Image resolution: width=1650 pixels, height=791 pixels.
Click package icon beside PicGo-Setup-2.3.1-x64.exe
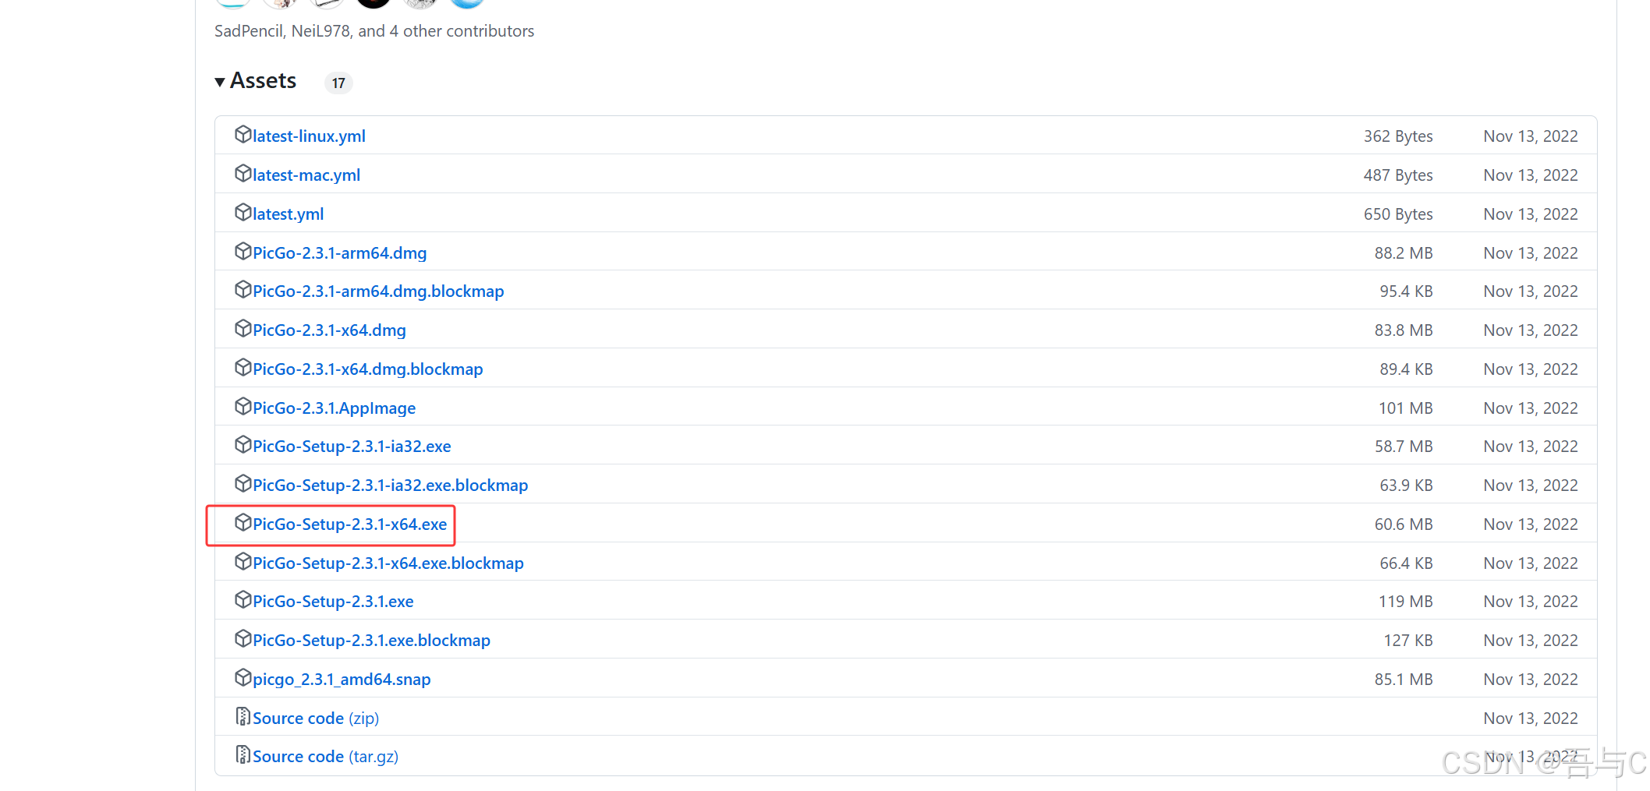[243, 523]
